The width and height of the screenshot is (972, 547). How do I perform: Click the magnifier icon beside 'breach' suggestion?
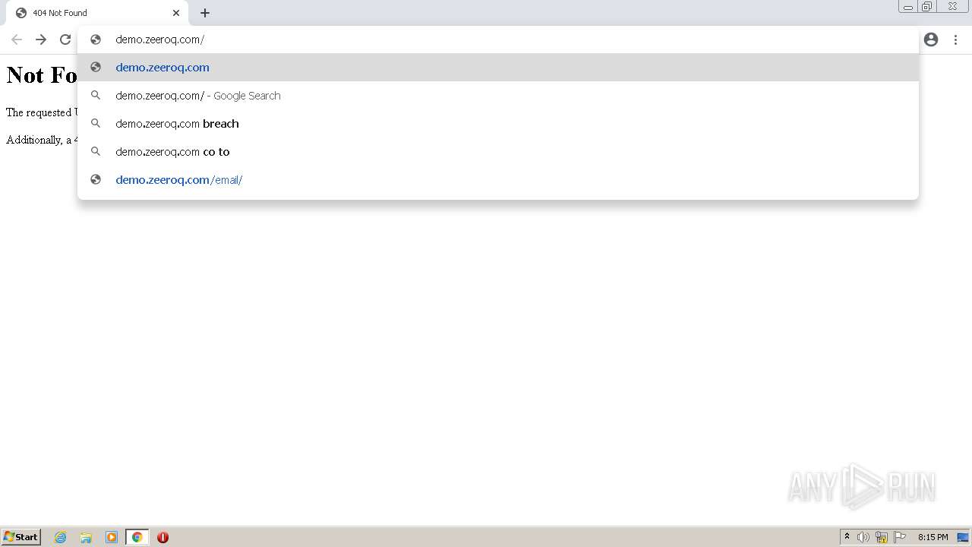tap(96, 123)
